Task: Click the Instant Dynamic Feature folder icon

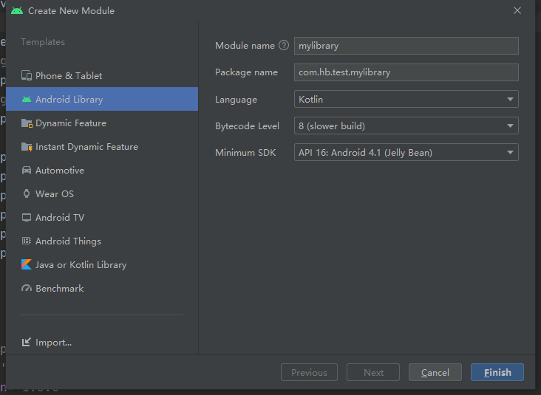Action: (27, 147)
